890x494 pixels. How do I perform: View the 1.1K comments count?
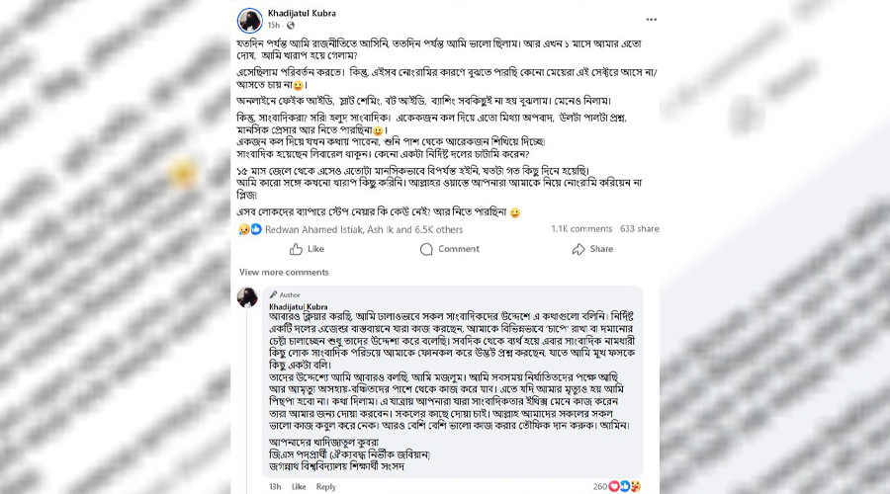[581, 228]
